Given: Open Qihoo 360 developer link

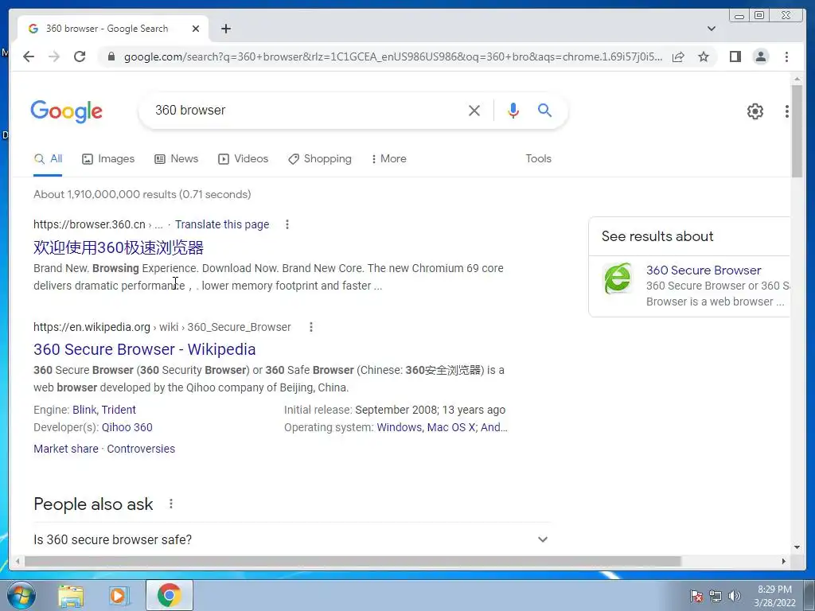Looking at the screenshot, I should (x=127, y=427).
